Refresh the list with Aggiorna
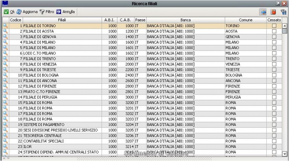Viewport: 289px width, 161px height. pyautogui.click(x=27, y=12)
